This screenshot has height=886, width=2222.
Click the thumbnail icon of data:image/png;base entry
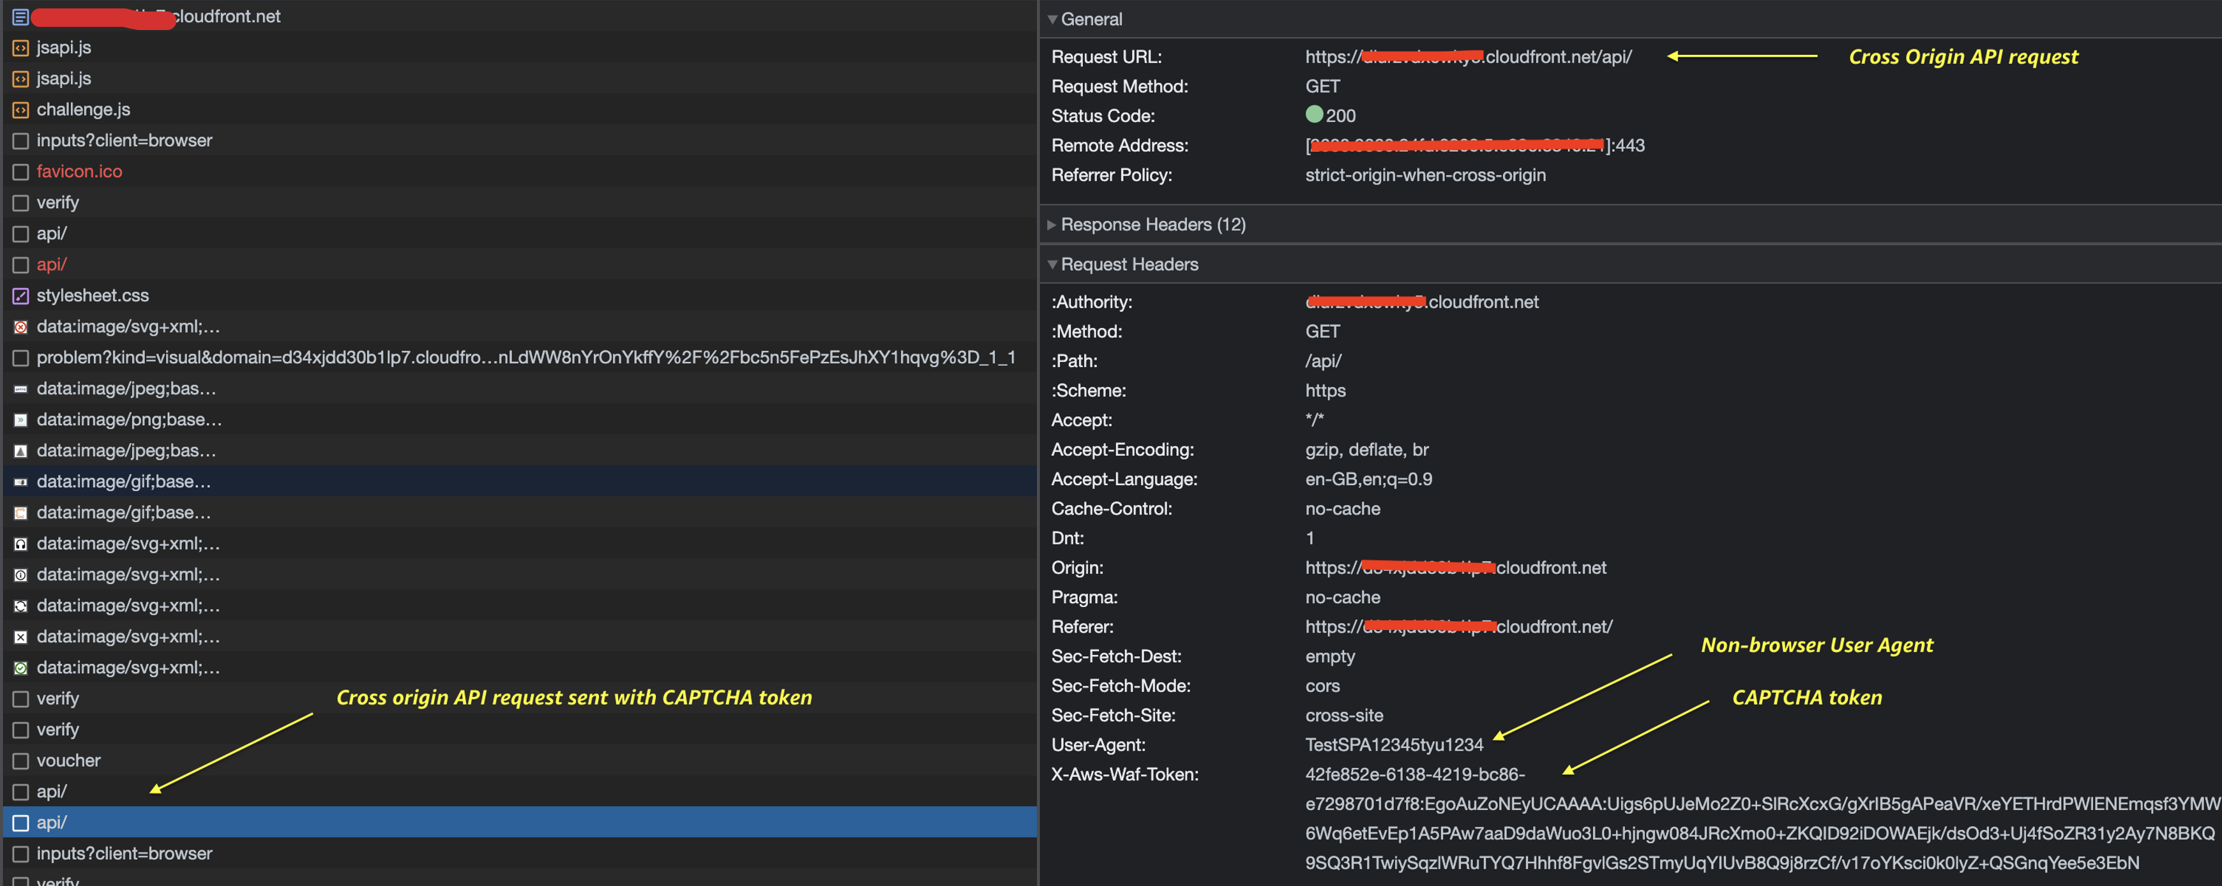20,421
